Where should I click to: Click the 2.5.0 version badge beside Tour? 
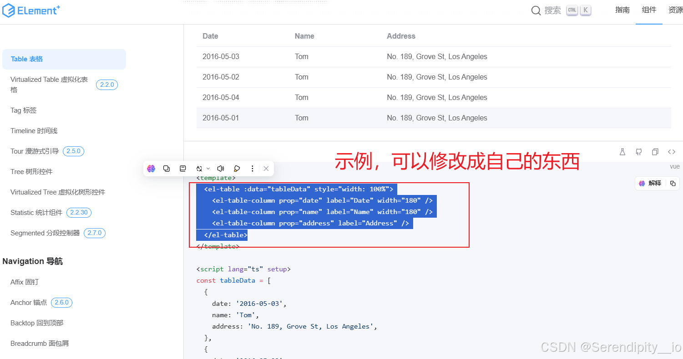(73, 151)
